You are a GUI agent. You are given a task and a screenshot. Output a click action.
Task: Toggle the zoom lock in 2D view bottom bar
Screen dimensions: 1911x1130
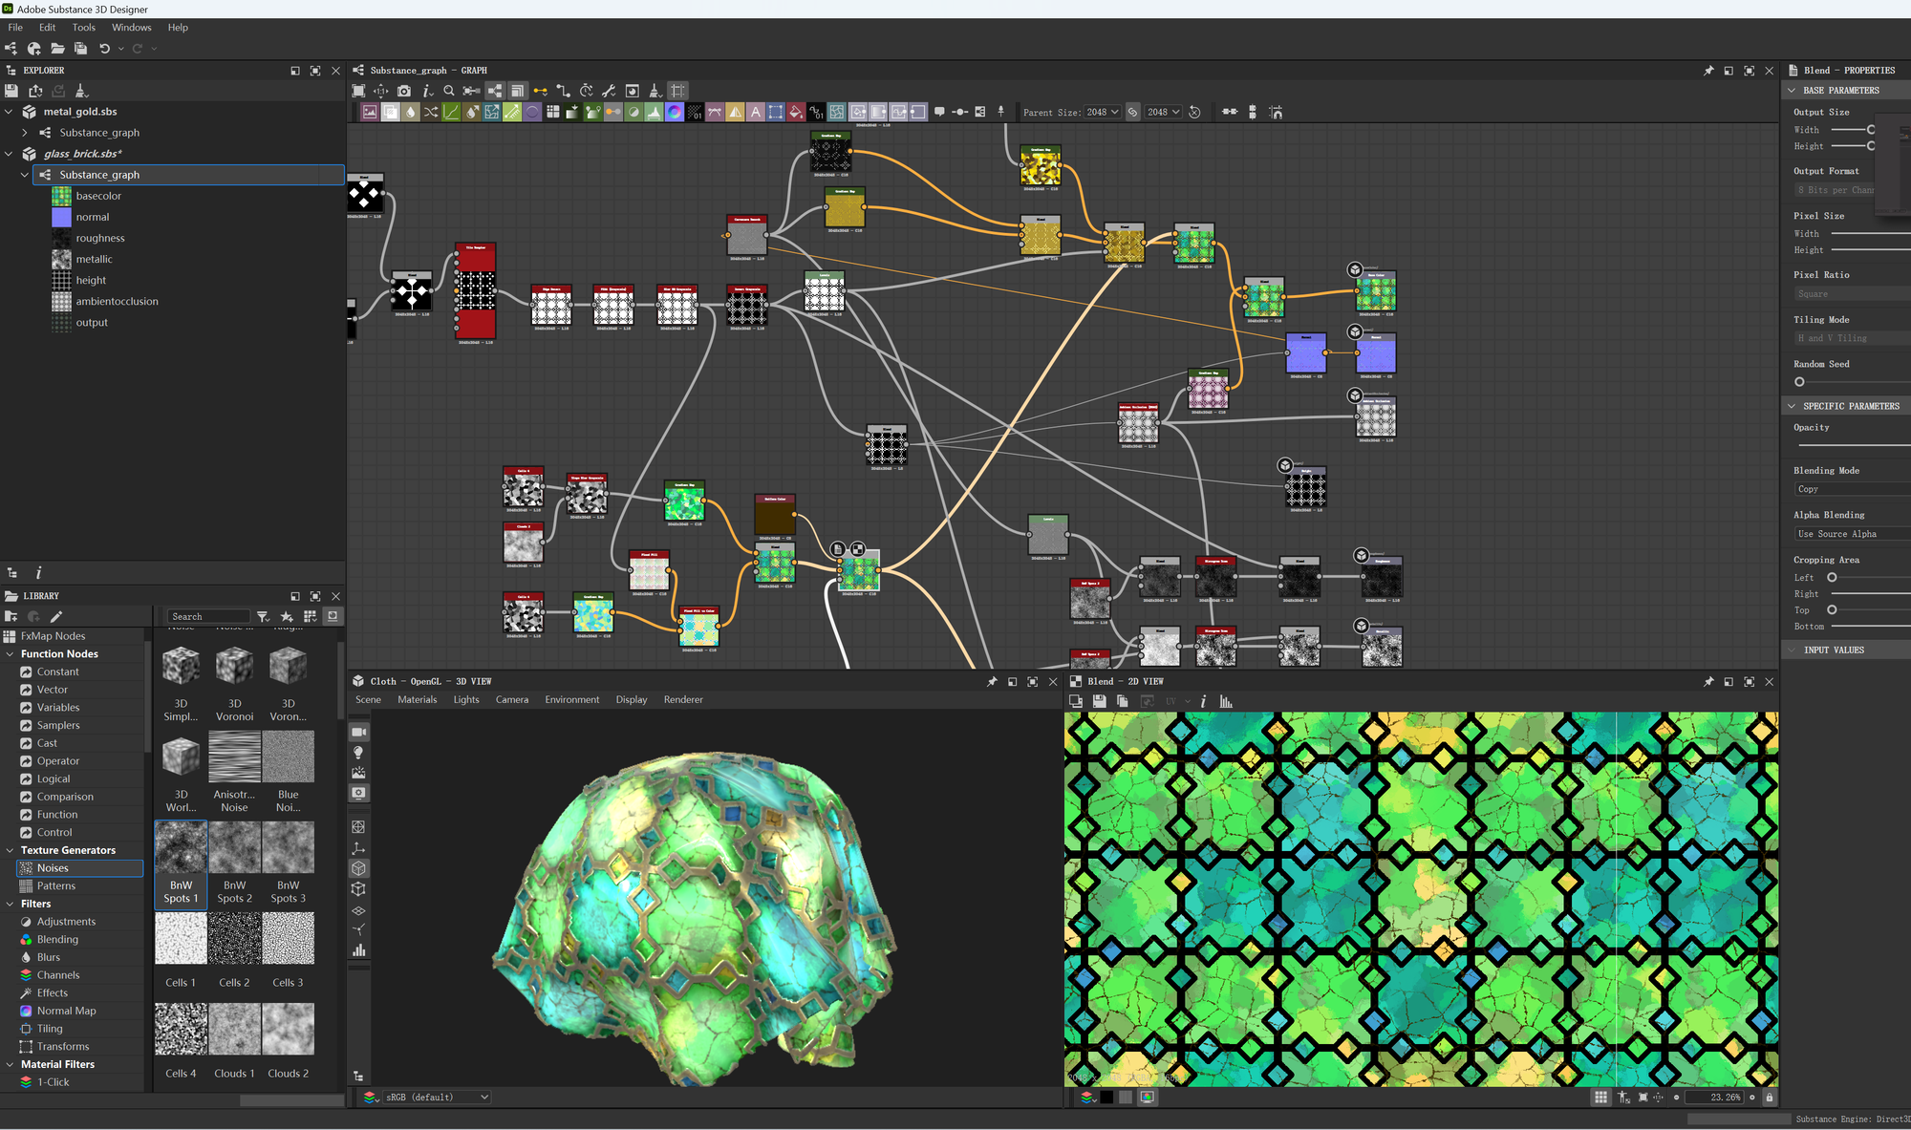click(x=1770, y=1098)
